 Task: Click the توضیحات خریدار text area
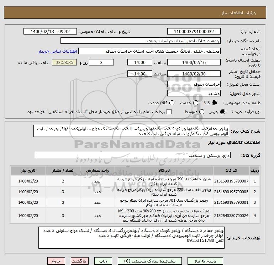[131, 238]
